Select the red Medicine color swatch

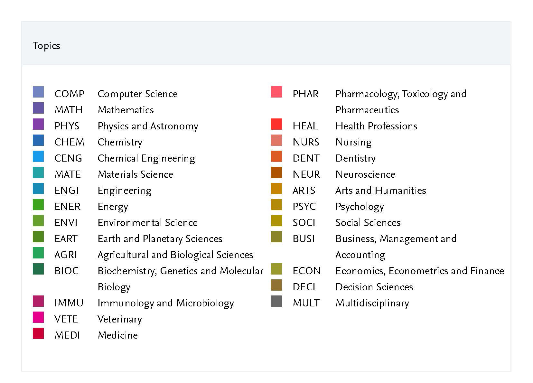(x=38, y=333)
